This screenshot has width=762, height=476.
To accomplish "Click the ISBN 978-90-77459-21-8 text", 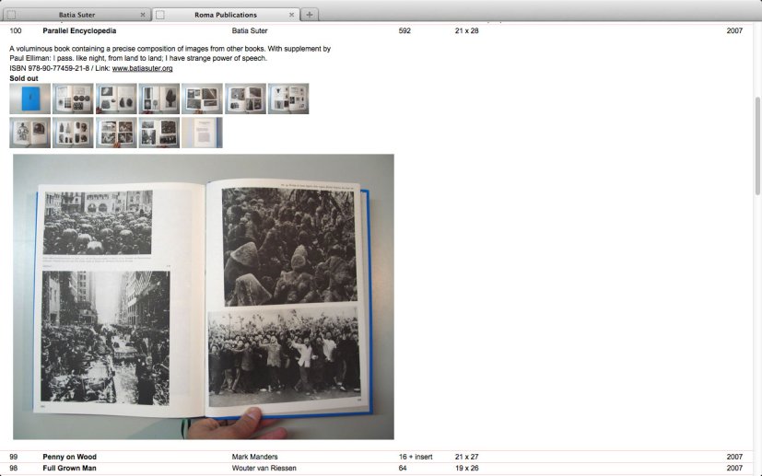I will [50, 68].
